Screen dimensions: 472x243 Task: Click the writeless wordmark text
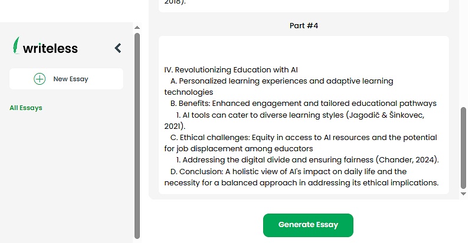point(50,48)
